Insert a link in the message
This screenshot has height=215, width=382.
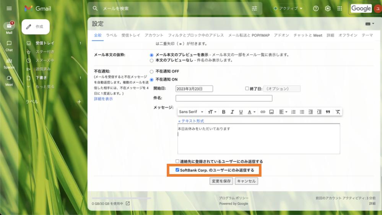coord(263,112)
